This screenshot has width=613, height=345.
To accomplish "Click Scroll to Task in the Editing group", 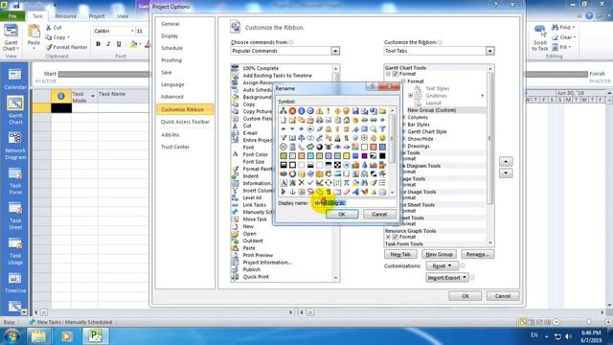I will pos(539,38).
